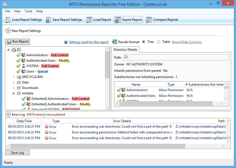Click the Authenticated Users group icon under Z:\
Image resolution: width=236 pixels, height=168 pixels.
click(23, 61)
